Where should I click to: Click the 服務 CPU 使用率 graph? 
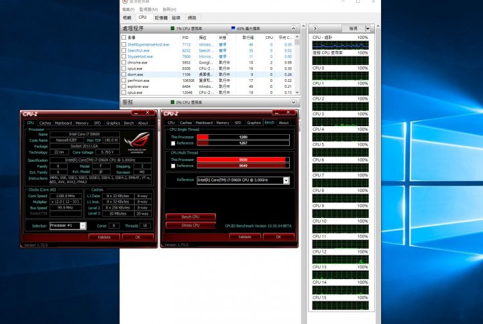[x=340, y=60]
